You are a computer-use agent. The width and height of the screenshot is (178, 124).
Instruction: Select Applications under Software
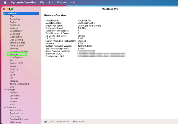16,113
